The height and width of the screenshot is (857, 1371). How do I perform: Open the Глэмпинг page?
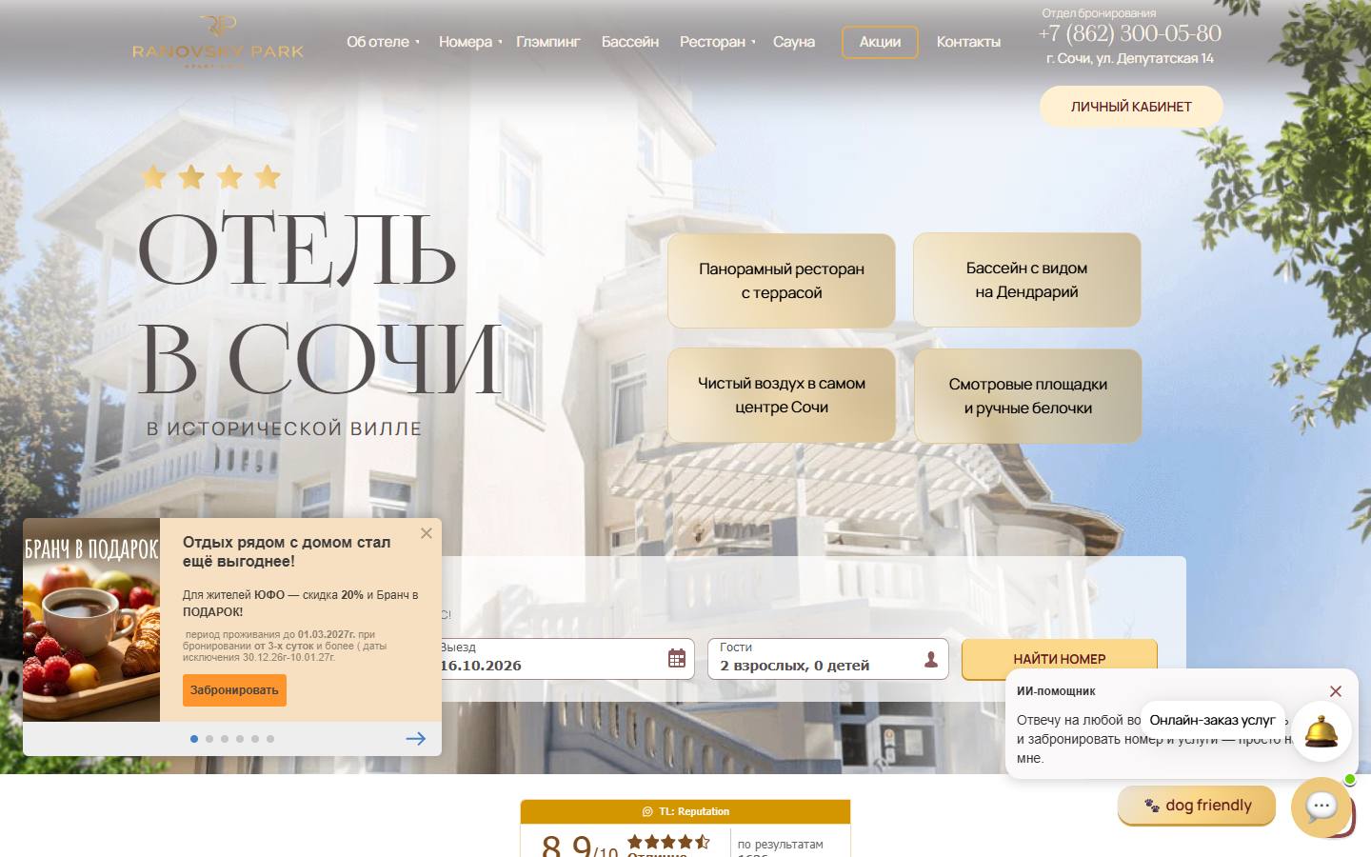point(548,42)
